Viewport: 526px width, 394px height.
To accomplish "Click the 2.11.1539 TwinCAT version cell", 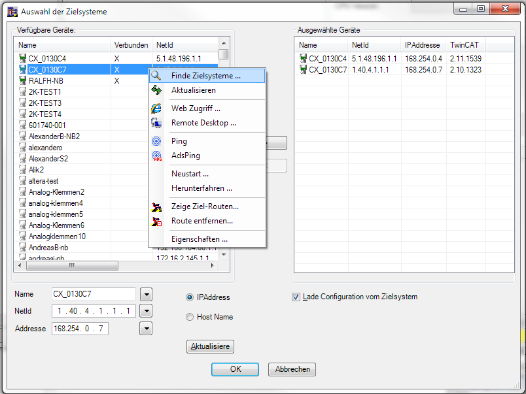I will 466,59.
